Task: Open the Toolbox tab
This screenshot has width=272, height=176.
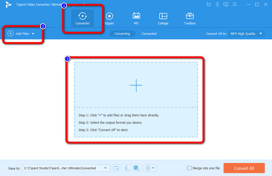Action: [x=190, y=19]
